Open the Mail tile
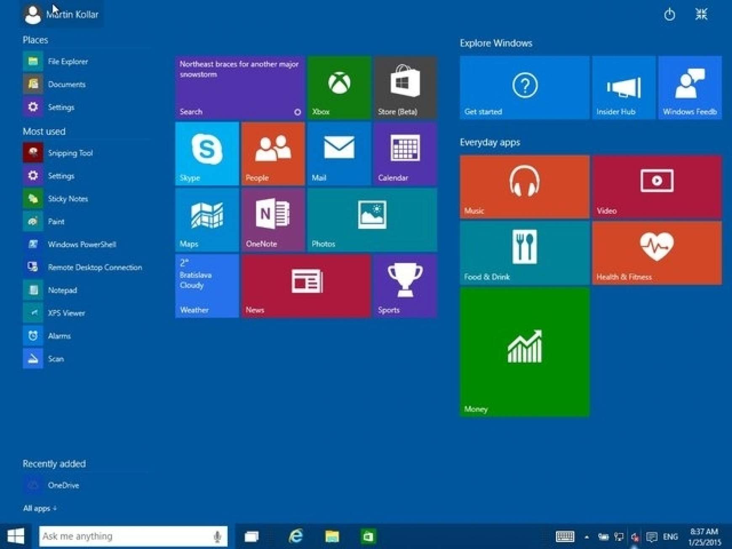Viewport: 732px width, 549px height. 339,154
